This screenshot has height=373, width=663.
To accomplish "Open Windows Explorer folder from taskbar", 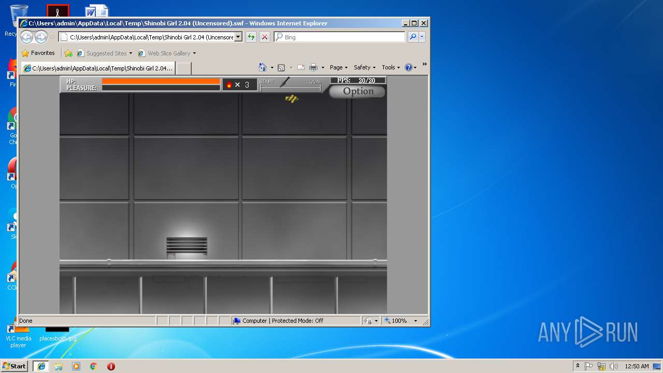I will pyautogui.click(x=59, y=366).
